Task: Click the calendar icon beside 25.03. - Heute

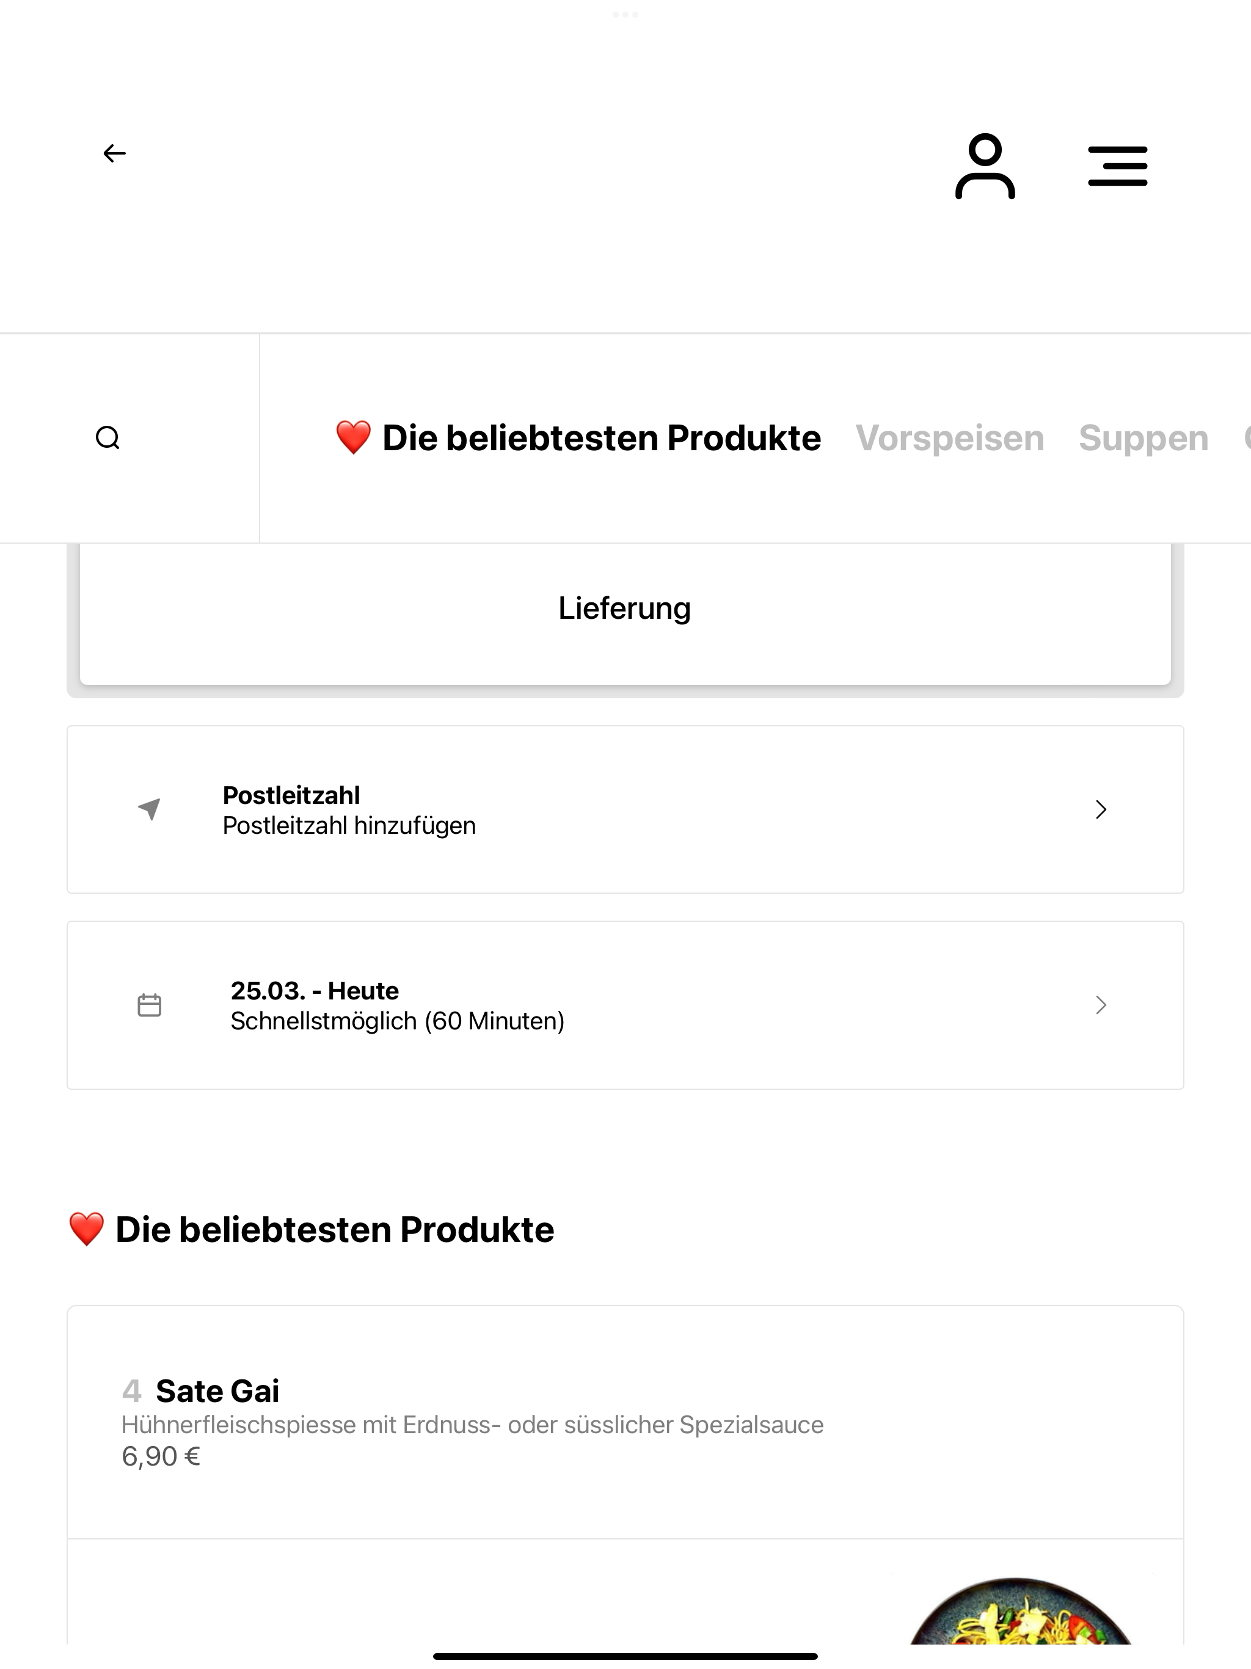Action: coord(150,1005)
